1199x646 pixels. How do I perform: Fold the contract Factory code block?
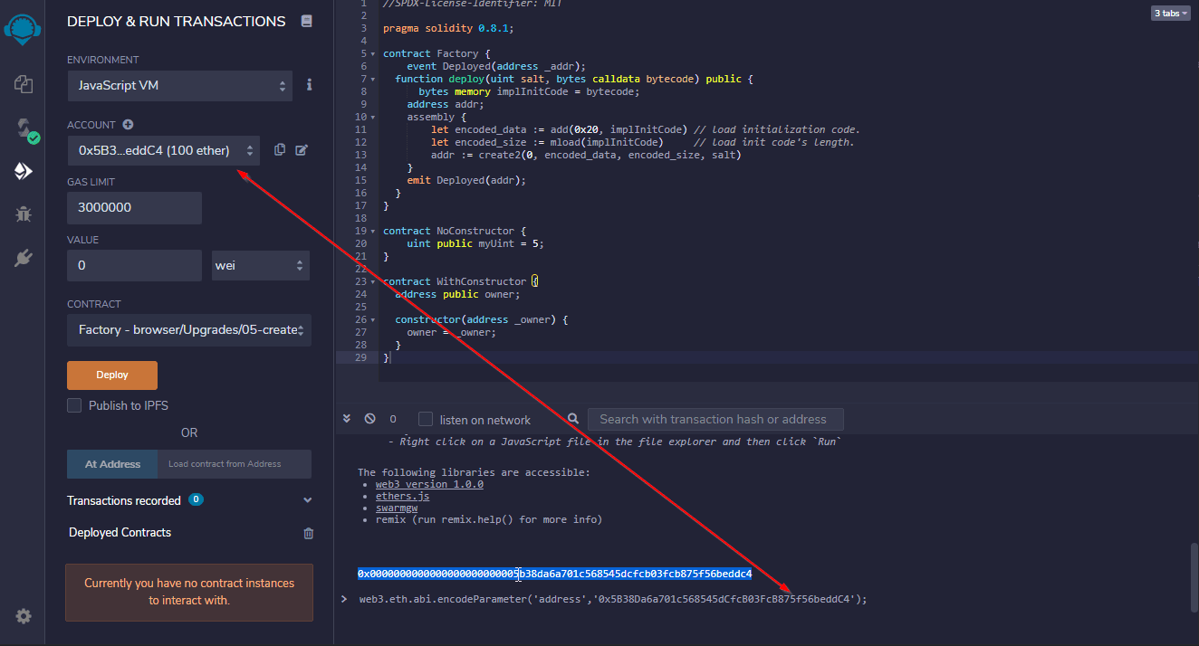coord(373,53)
